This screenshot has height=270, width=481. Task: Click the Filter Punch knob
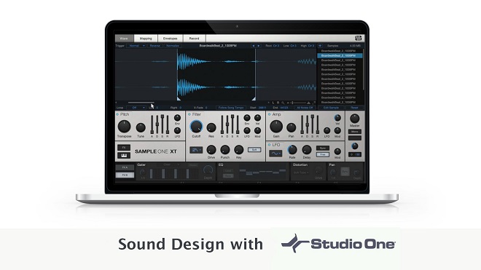[225, 150]
